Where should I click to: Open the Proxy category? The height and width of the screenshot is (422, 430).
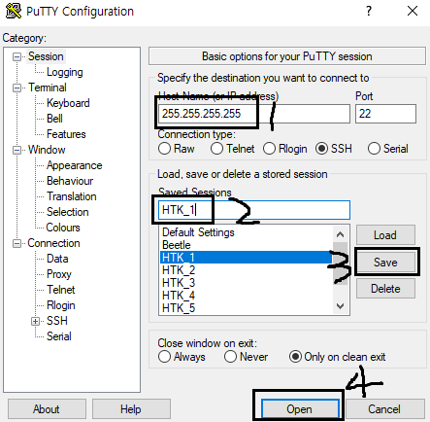(x=58, y=274)
